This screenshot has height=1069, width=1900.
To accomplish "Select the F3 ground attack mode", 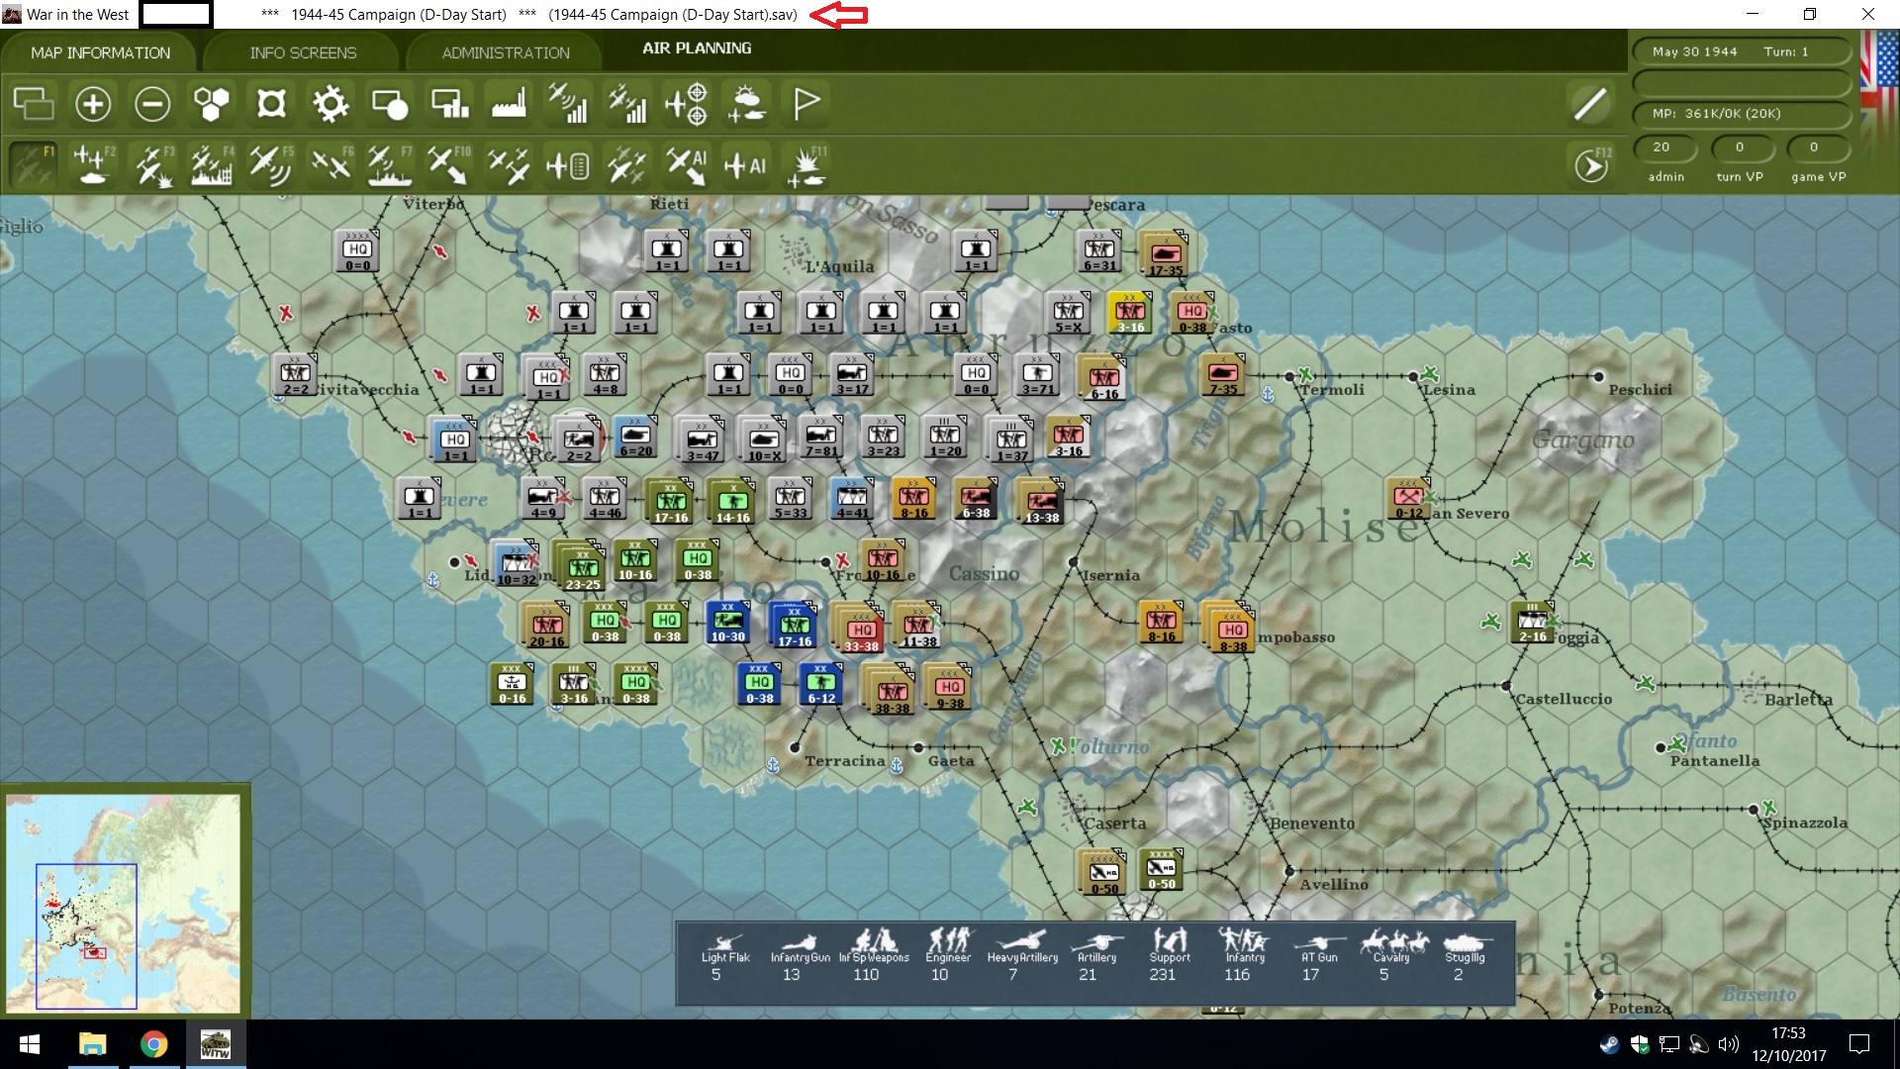I will (x=152, y=164).
